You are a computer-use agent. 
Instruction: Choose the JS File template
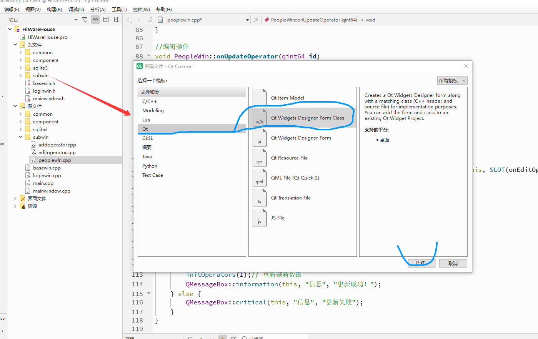302,218
